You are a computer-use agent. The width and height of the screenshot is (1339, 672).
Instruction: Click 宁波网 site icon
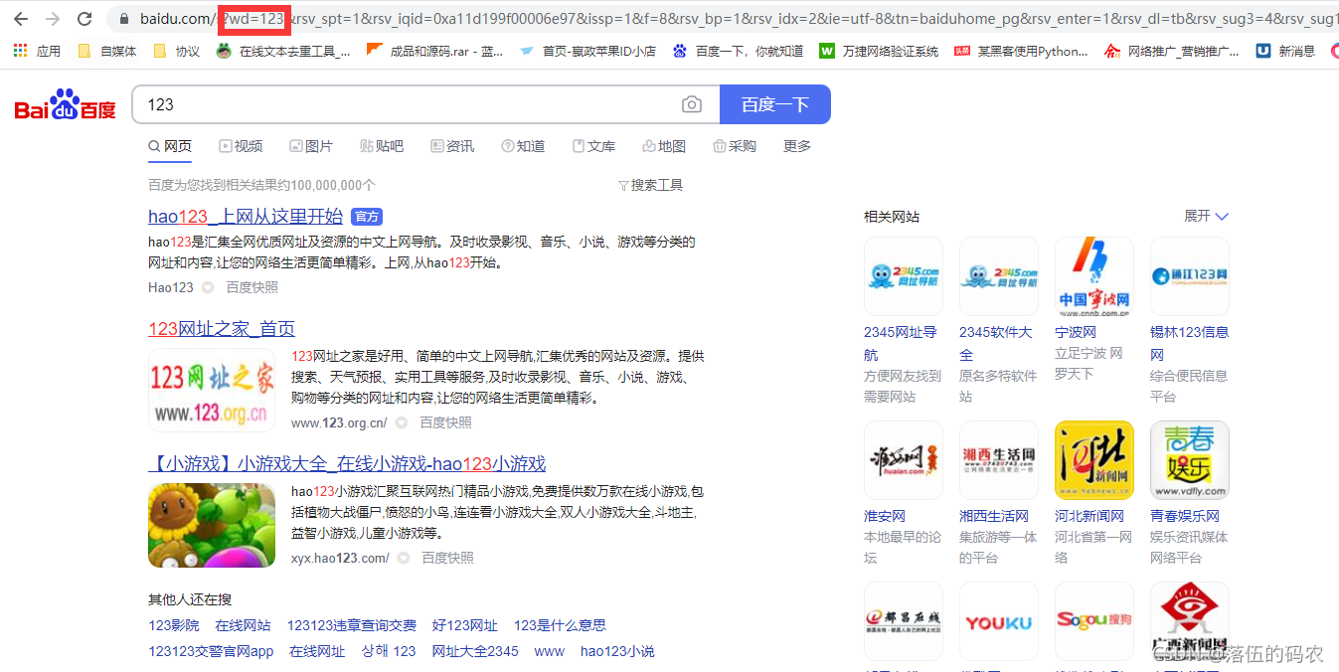click(1093, 276)
